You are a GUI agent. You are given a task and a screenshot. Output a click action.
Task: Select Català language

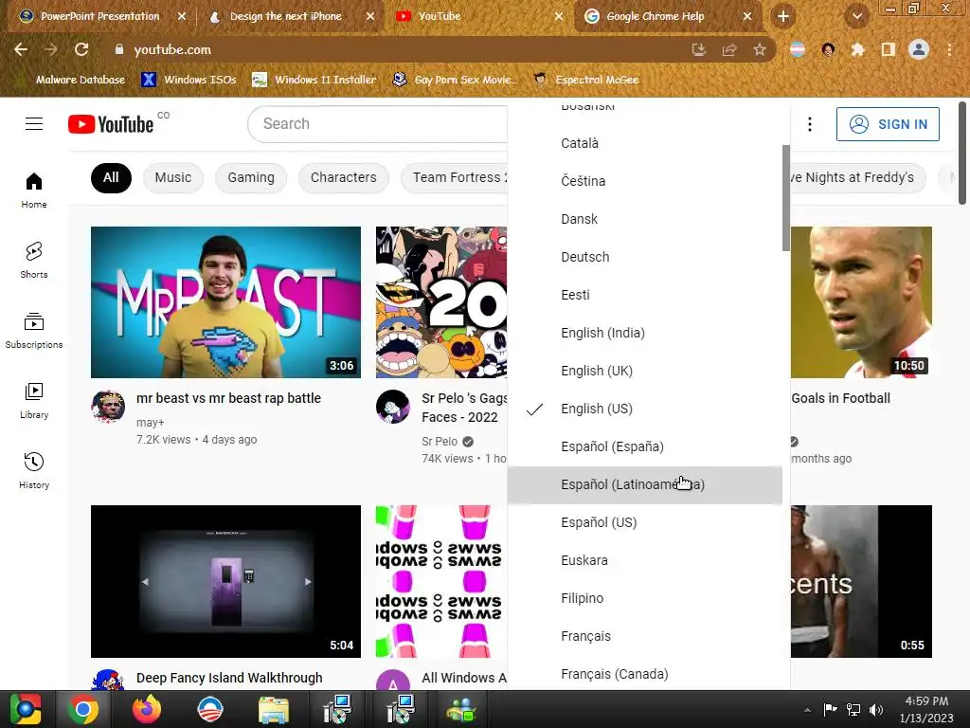[x=644, y=143]
